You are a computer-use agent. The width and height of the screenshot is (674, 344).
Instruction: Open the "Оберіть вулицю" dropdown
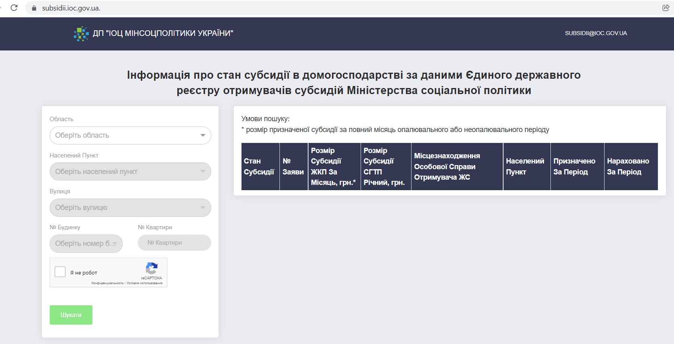(x=130, y=208)
